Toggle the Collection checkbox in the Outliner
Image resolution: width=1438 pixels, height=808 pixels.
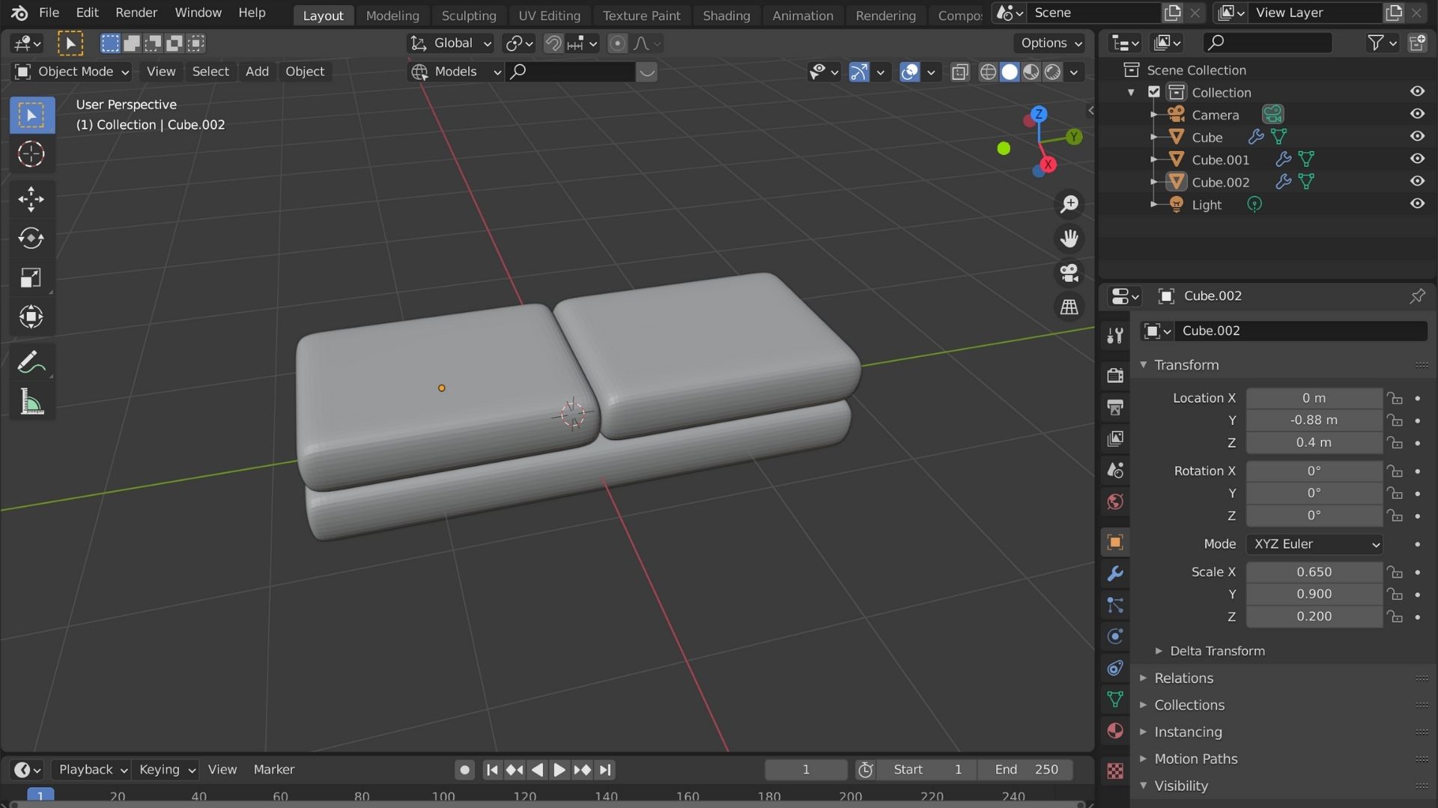pos(1153,92)
